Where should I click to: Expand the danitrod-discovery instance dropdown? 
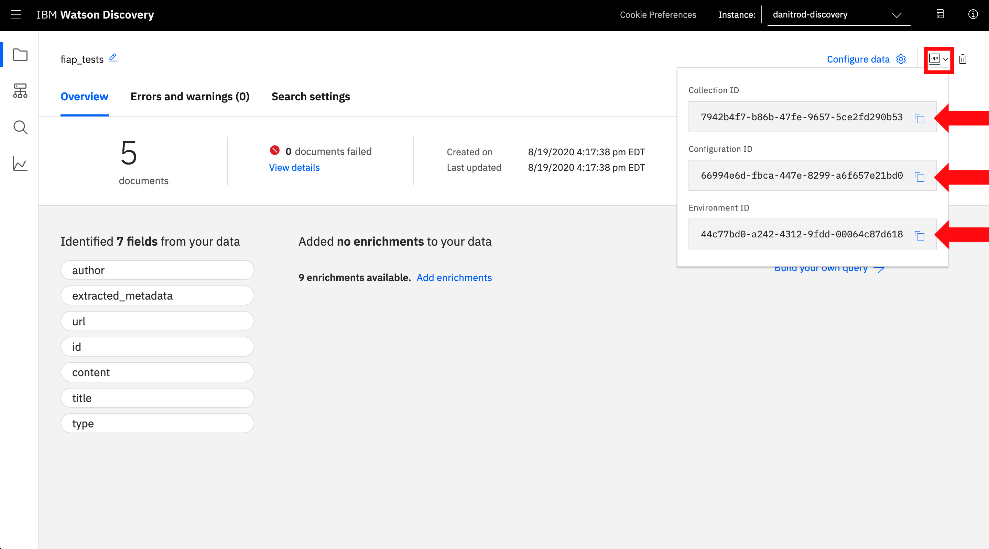[x=838, y=15]
